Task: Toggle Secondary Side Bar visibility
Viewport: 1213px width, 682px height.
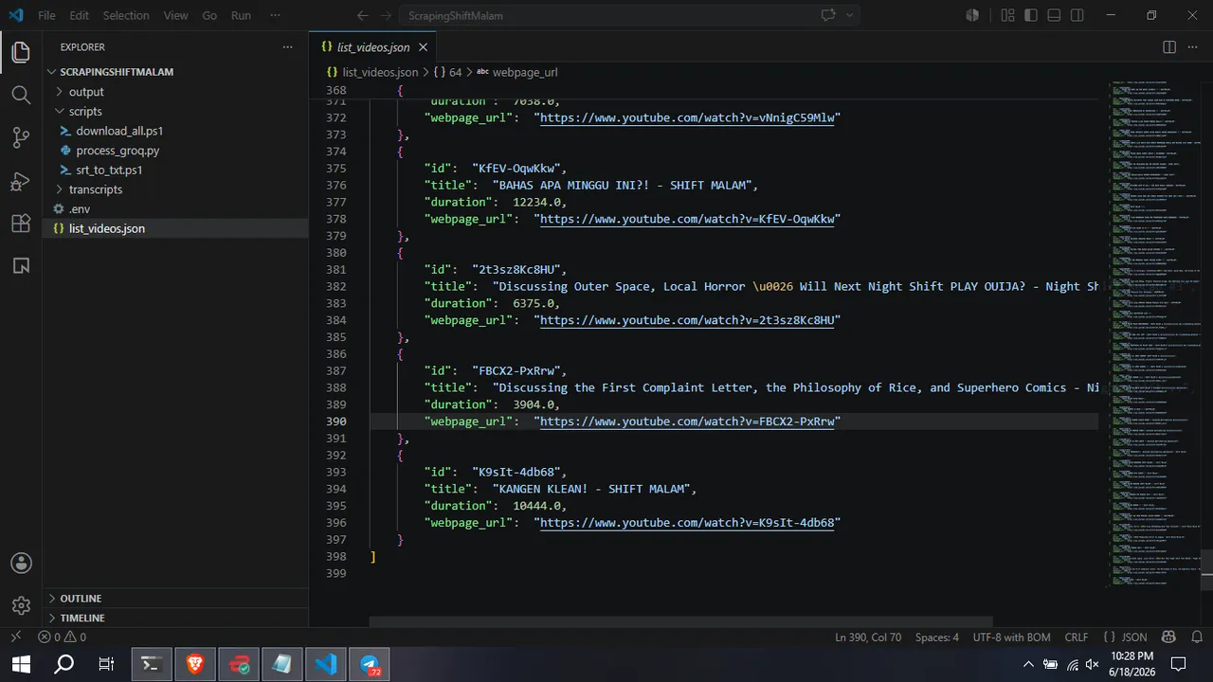Action: click(1077, 15)
